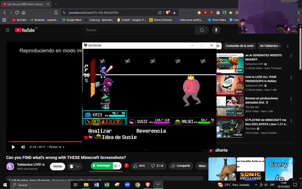The image size is (302, 189).
Task: Mute the video with the speaker icon
Action: [23, 147]
